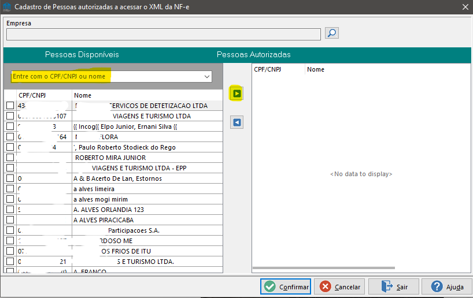
Task: Click the app icon in the title bar
Action: (6, 6)
